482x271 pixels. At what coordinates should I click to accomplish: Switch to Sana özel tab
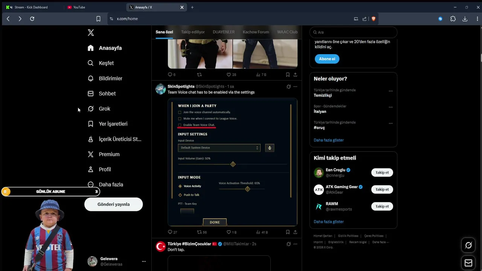pyautogui.click(x=164, y=32)
